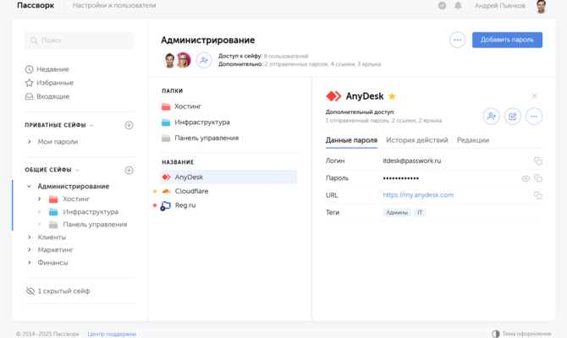567x338 pixels.
Task: Click into the Поиск search field
Action: 80,41
